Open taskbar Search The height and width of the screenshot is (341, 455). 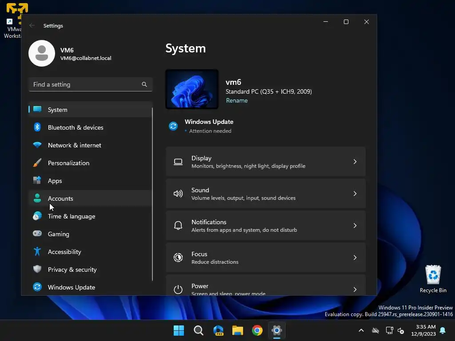(199, 330)
